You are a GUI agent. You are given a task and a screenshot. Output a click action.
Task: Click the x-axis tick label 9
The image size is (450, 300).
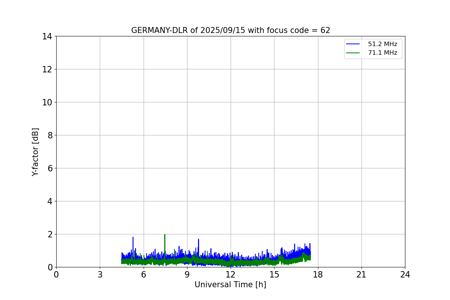(187, 274)
